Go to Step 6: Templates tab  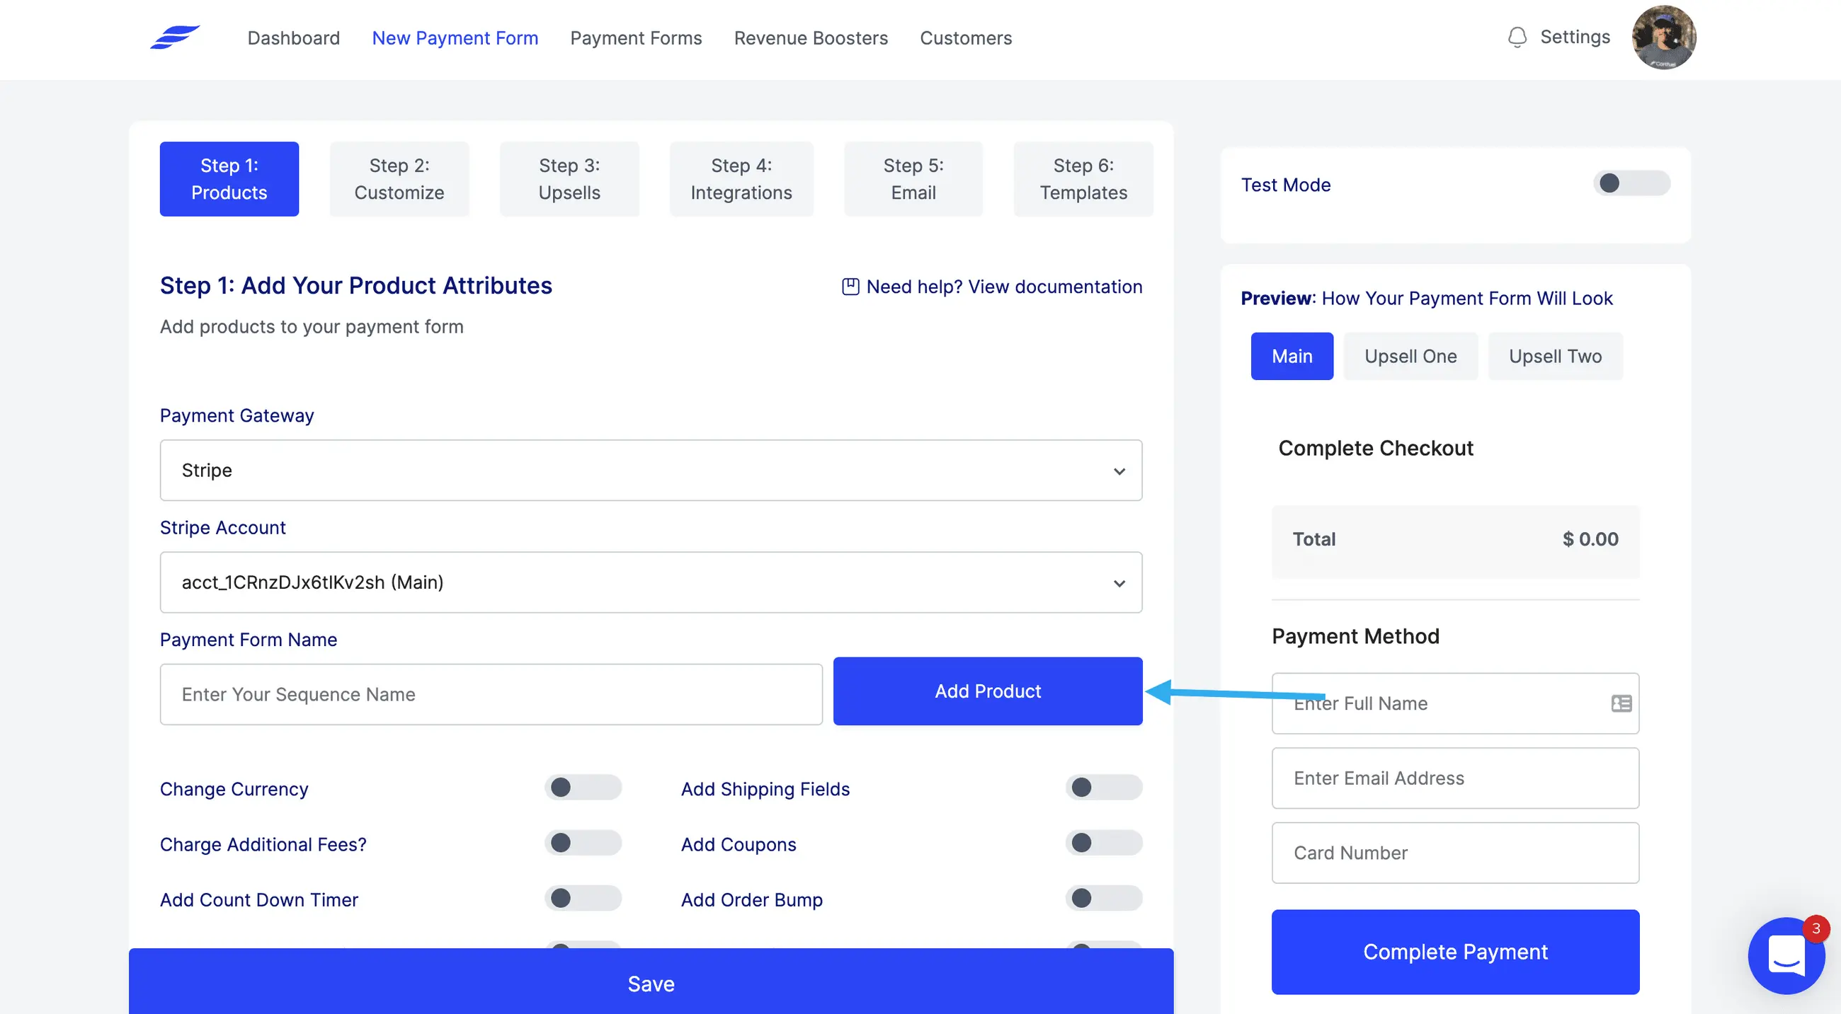click(1083, 179)
